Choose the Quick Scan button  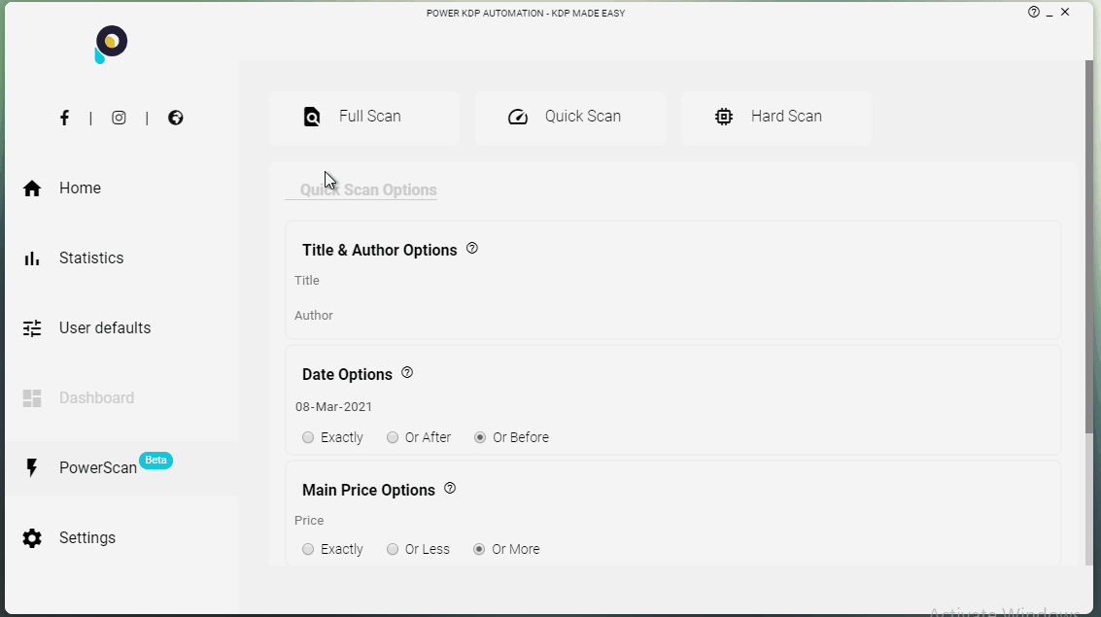click(570, 118)
